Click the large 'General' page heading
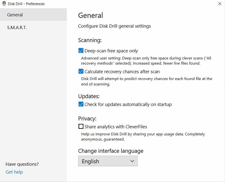Viewport: 225px width, 182px height. point(90,15)
